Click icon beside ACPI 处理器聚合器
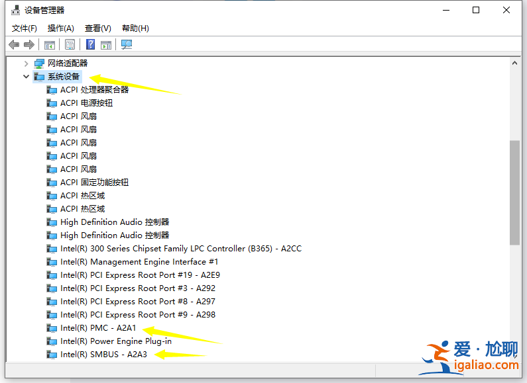 (x=52, y=90)
